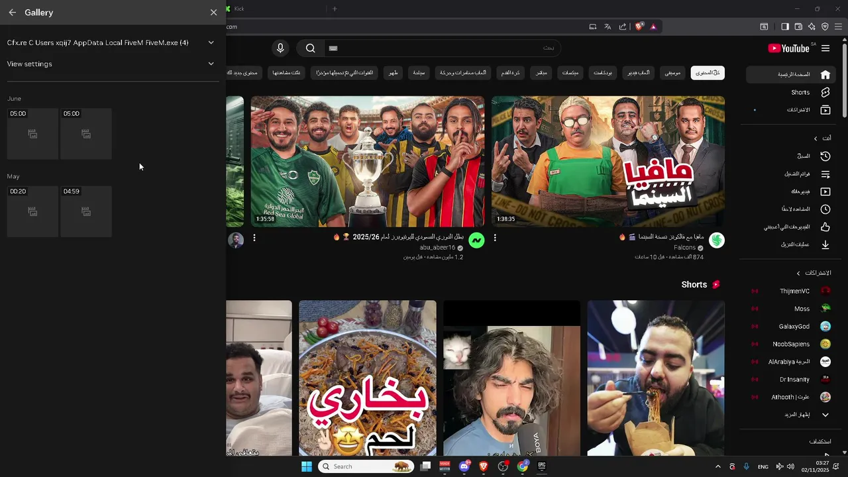Show more subscriptions with the down chevron
The image size is (848, 477).
pos(825,415)
